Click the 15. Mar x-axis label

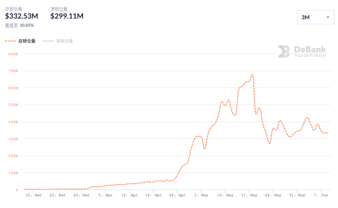point(33,195)
